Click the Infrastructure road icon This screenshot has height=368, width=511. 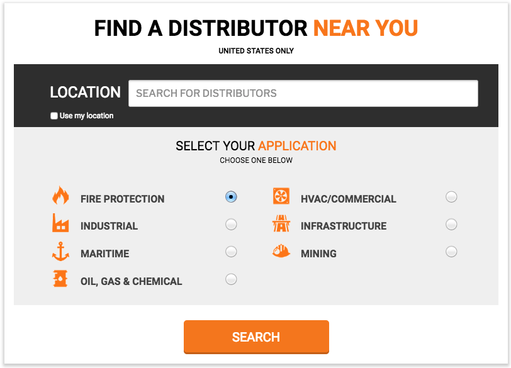(x=281, y=224)
